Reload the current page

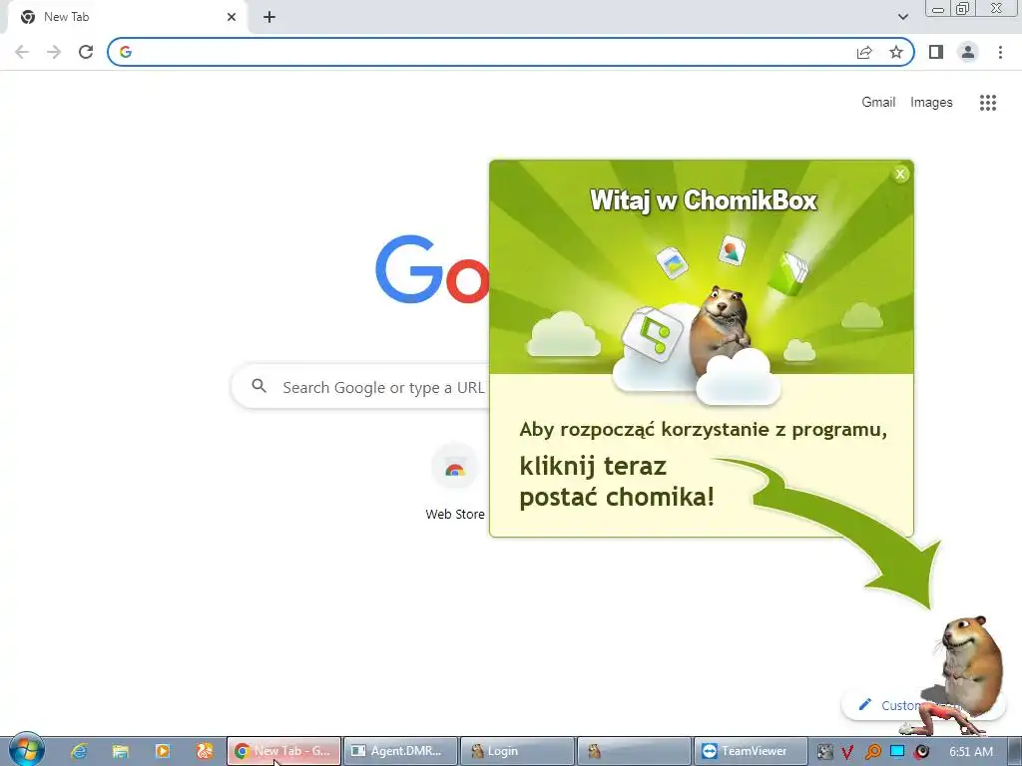86,52
